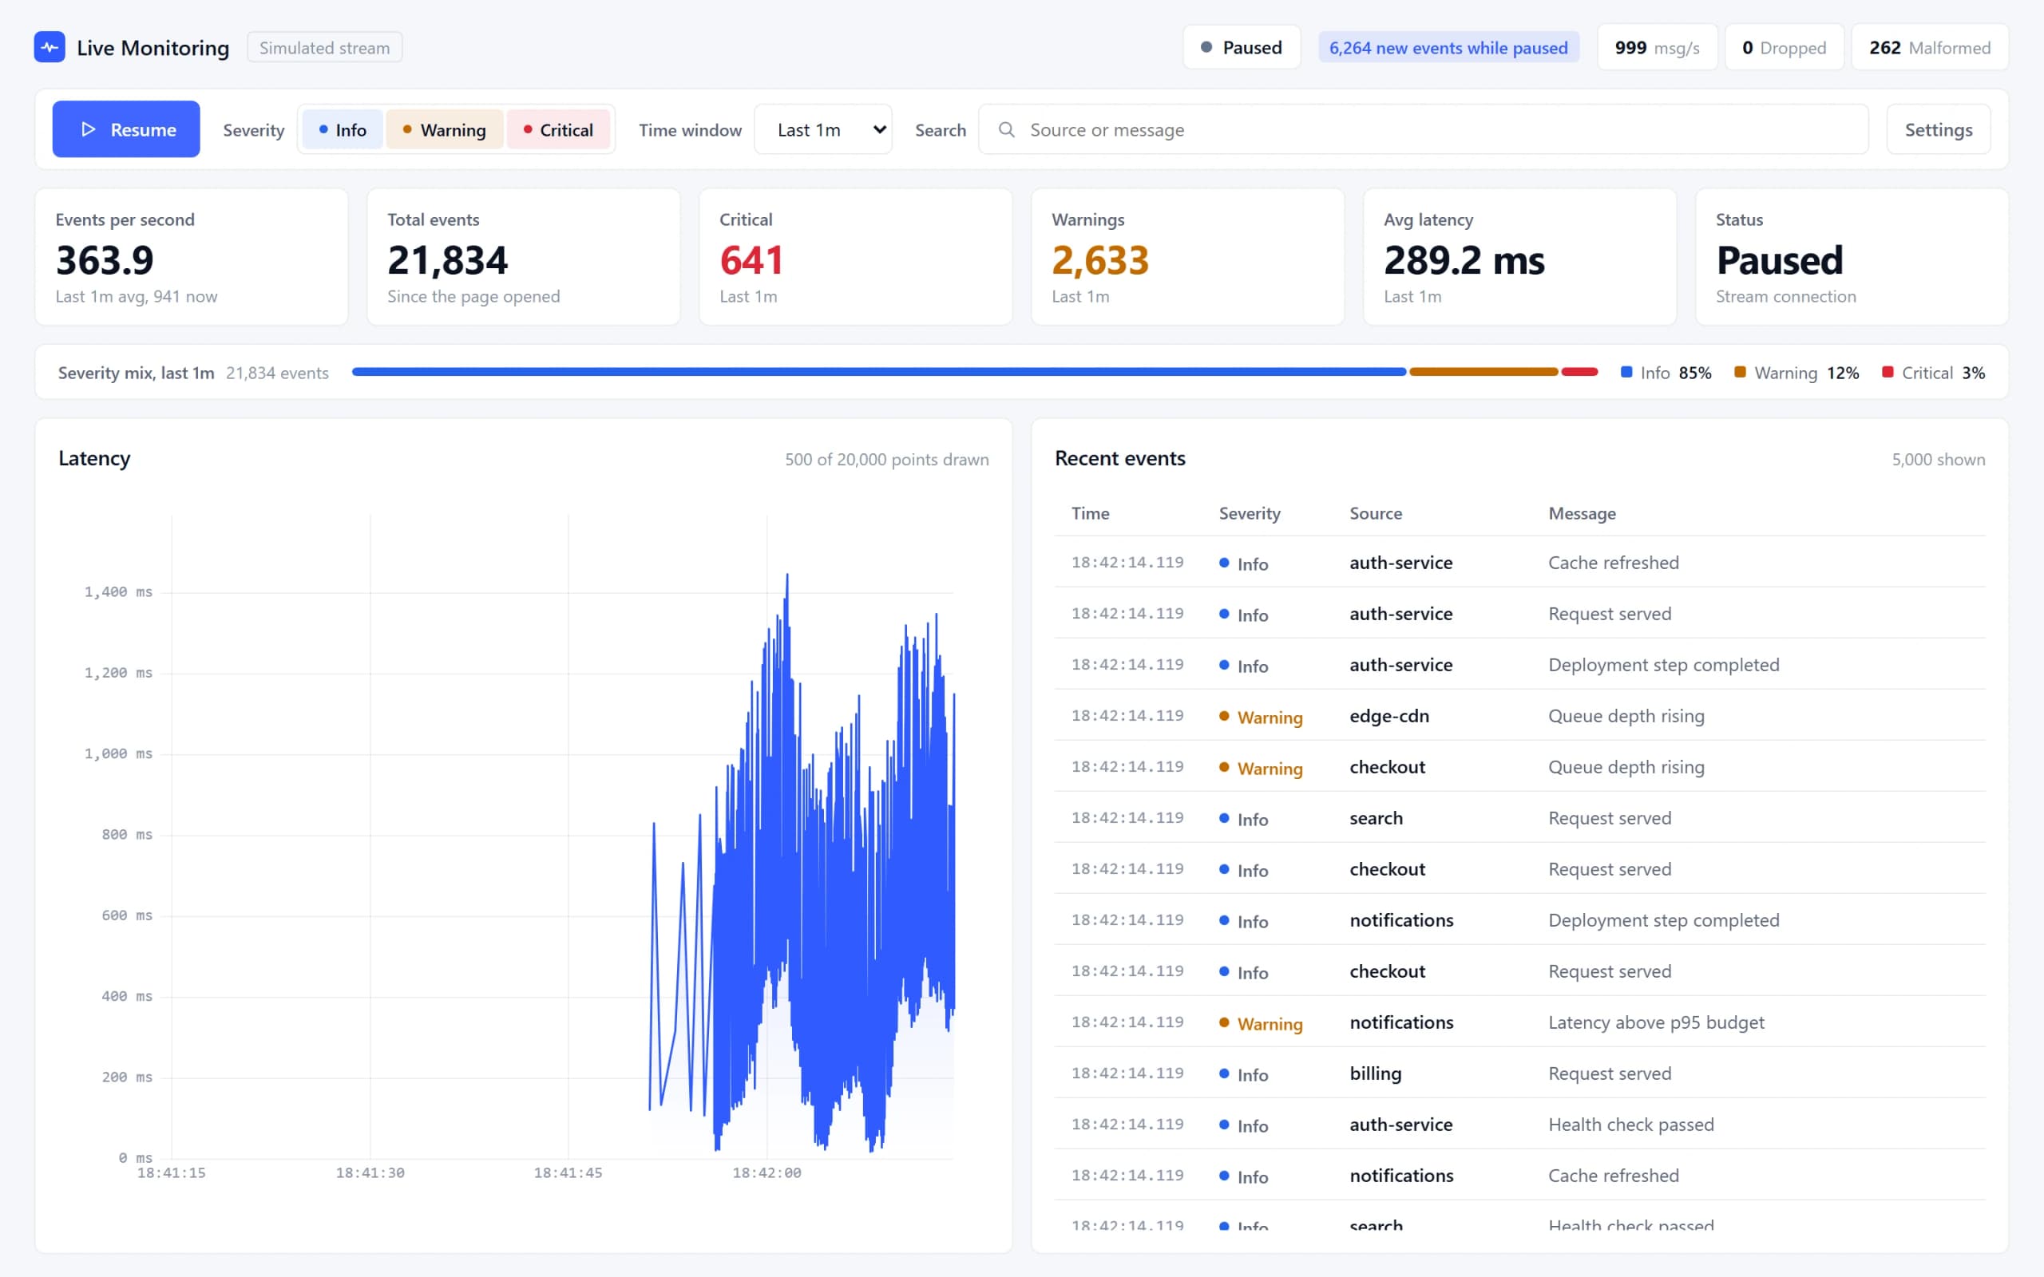Click the blue Info segment of severity bar
Image resolution: width=2044 pixels, height=1277 pixels.
878,372
